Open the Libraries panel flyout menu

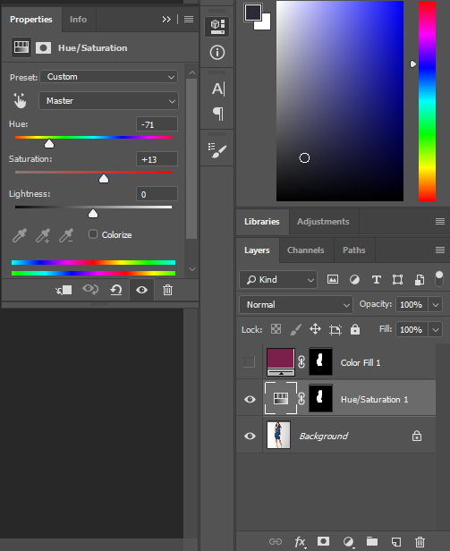pos(440,221)
